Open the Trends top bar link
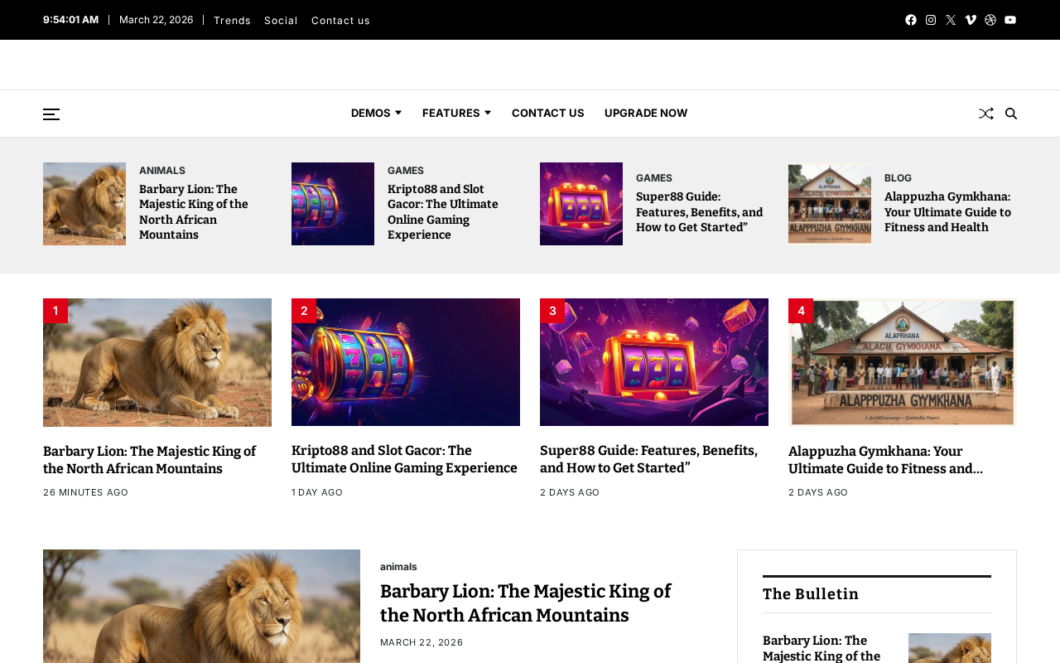1060x663 pixels. click(232, 20)
